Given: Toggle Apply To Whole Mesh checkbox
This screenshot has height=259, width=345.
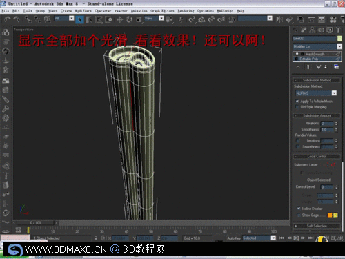Looking at the screenshot, I should 297,102.
